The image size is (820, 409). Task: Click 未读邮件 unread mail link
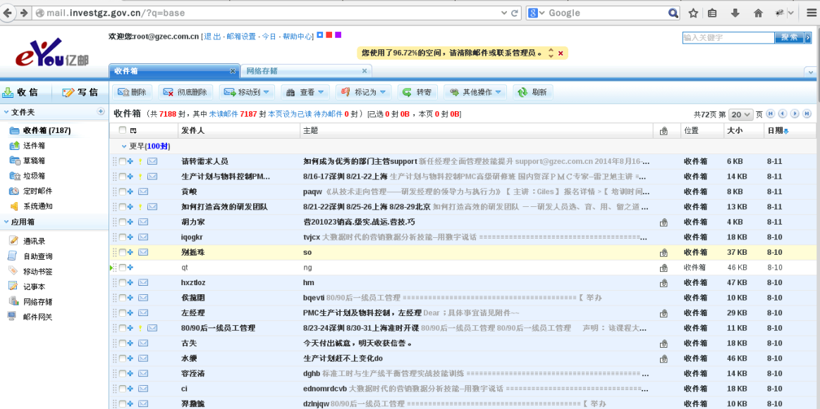[x=224, y=113]
